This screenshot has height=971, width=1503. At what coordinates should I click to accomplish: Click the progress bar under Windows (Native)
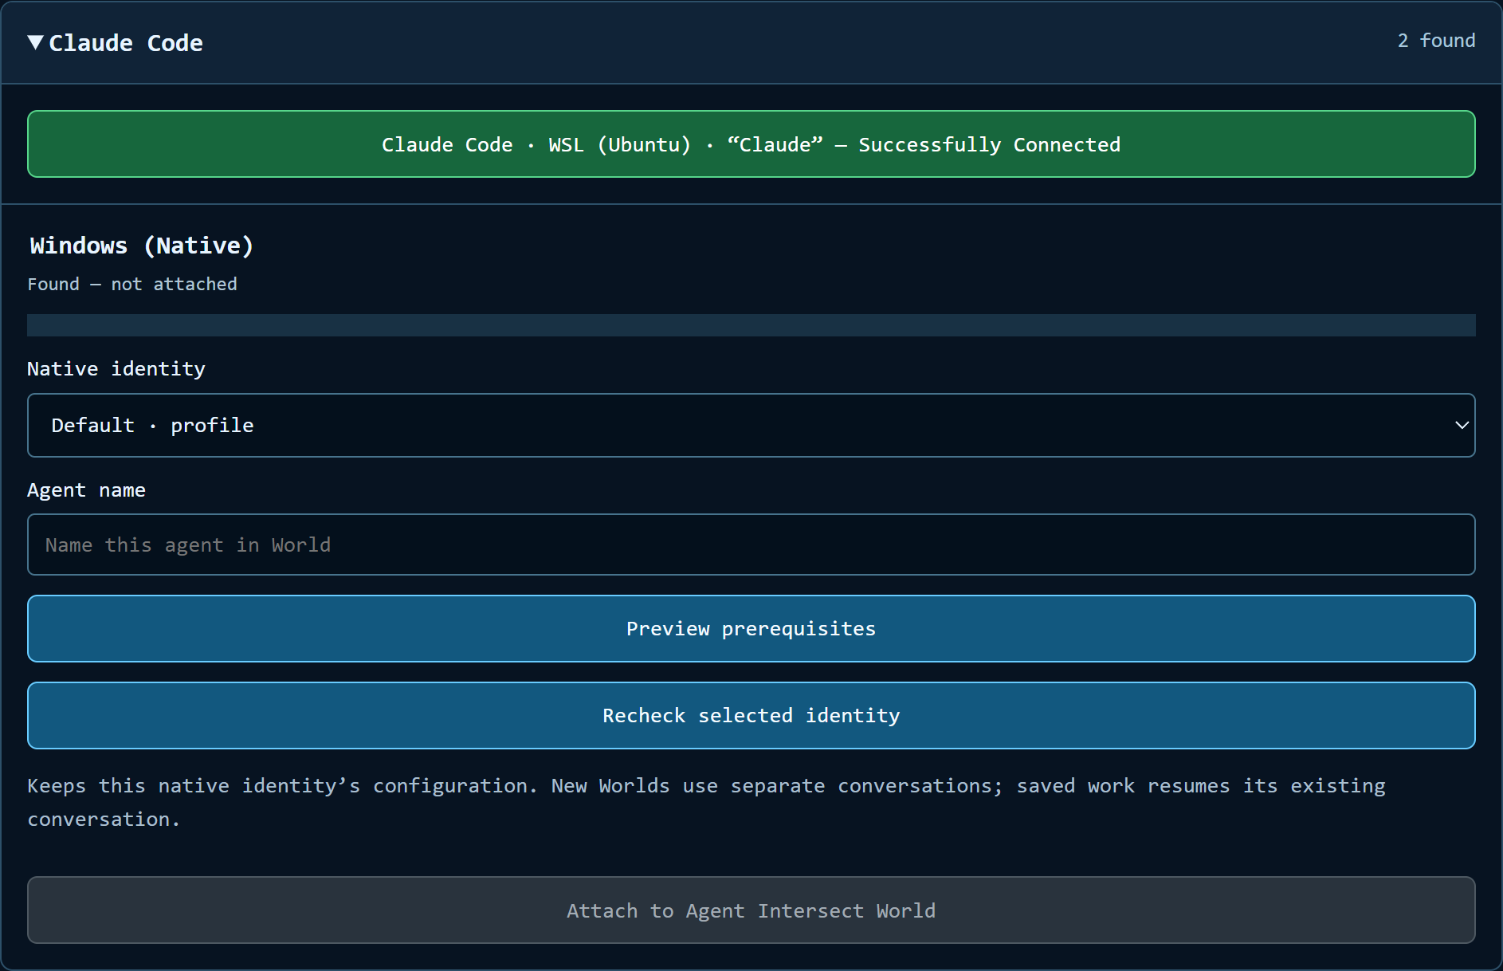pos(751,325)
